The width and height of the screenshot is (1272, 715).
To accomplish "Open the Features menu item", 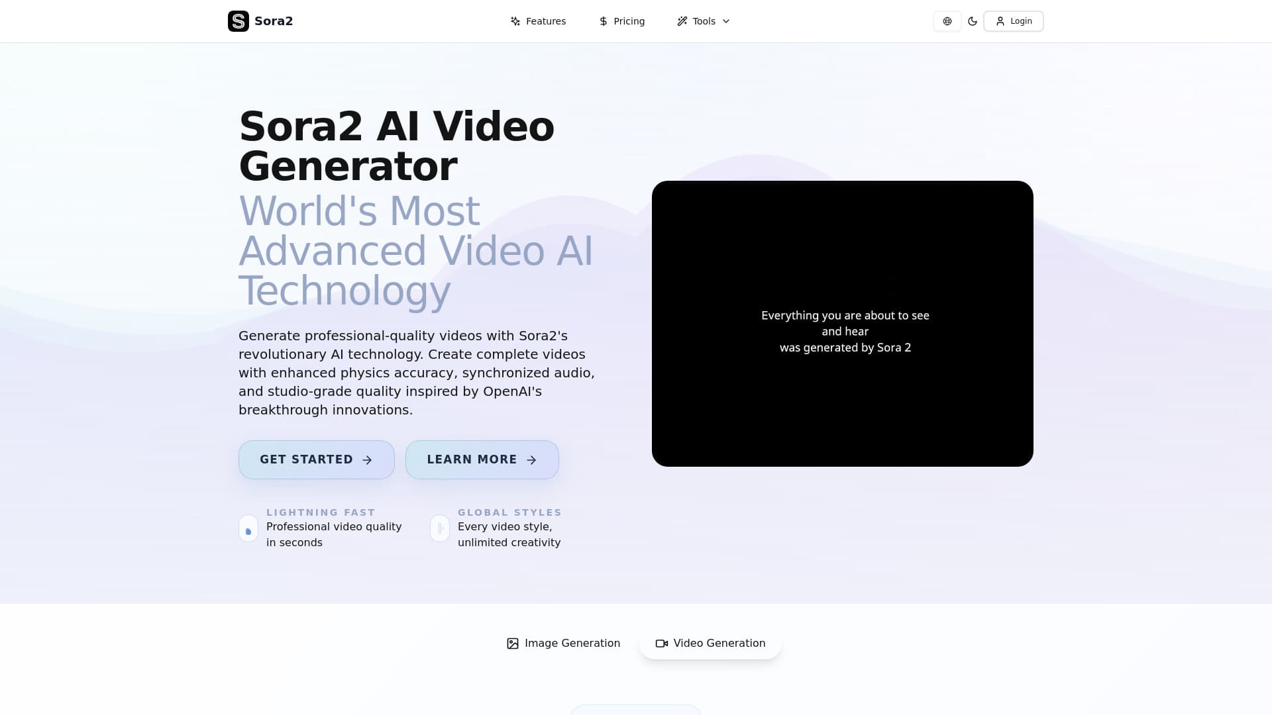I will [539, 21].
